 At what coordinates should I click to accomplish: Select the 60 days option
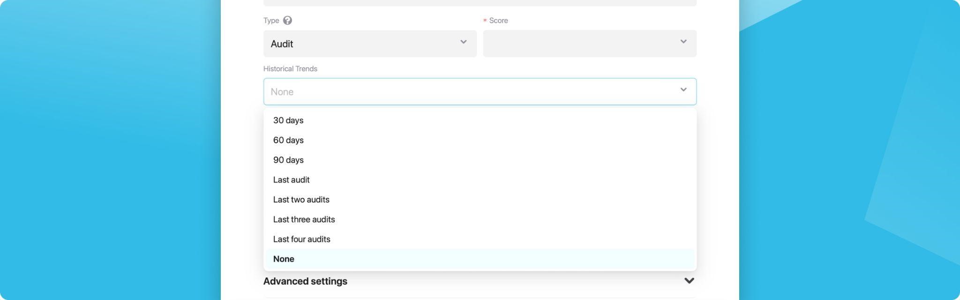click(288, 140)
